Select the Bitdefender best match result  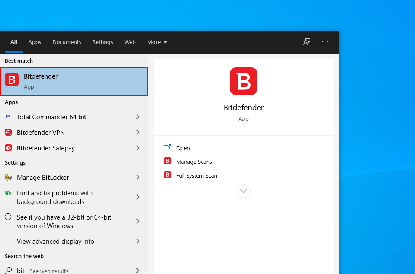click(74, 81)
